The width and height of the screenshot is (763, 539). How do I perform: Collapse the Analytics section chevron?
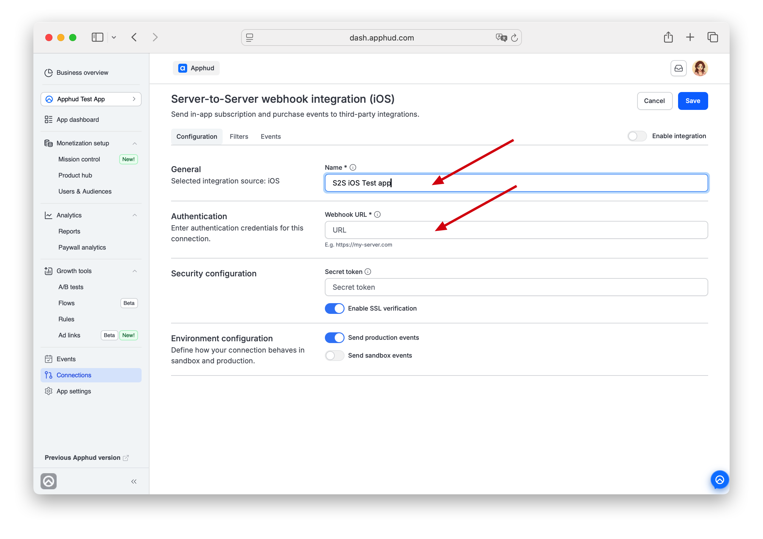click(x=135, y=215)
